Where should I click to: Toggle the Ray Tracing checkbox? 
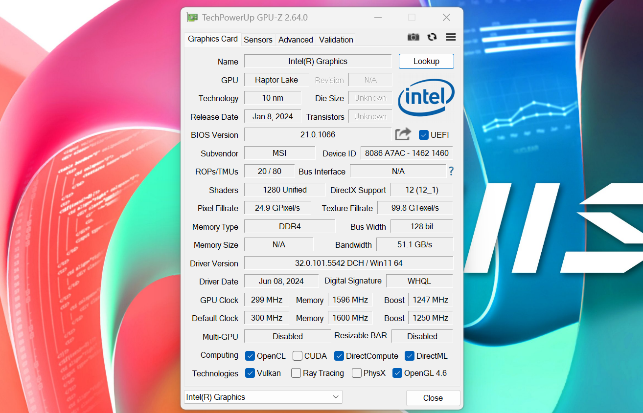click(296, 373)
